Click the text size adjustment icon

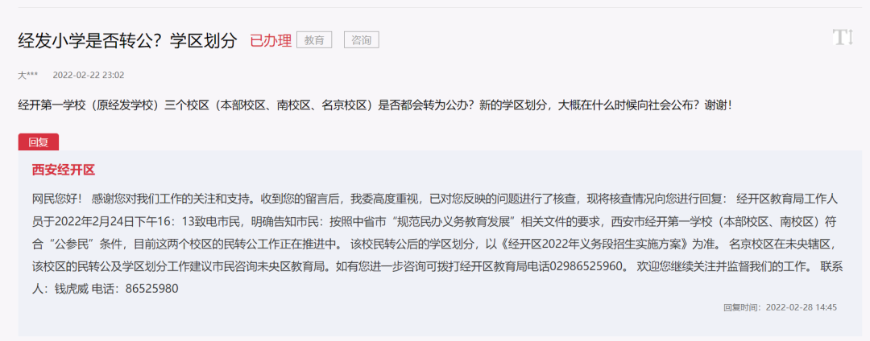pos(843,38)
